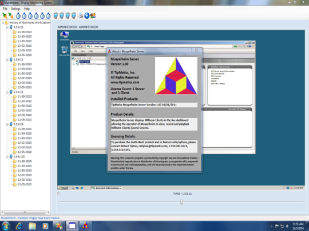Open the Help menu

pos(27,9)
